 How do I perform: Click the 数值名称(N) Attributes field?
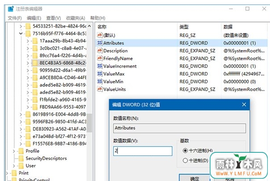pos(179,128)
